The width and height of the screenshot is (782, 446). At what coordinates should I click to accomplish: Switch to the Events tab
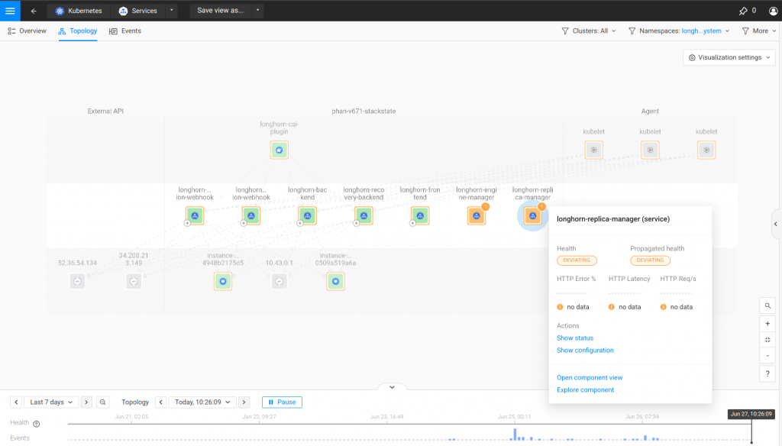pos(125,31)
